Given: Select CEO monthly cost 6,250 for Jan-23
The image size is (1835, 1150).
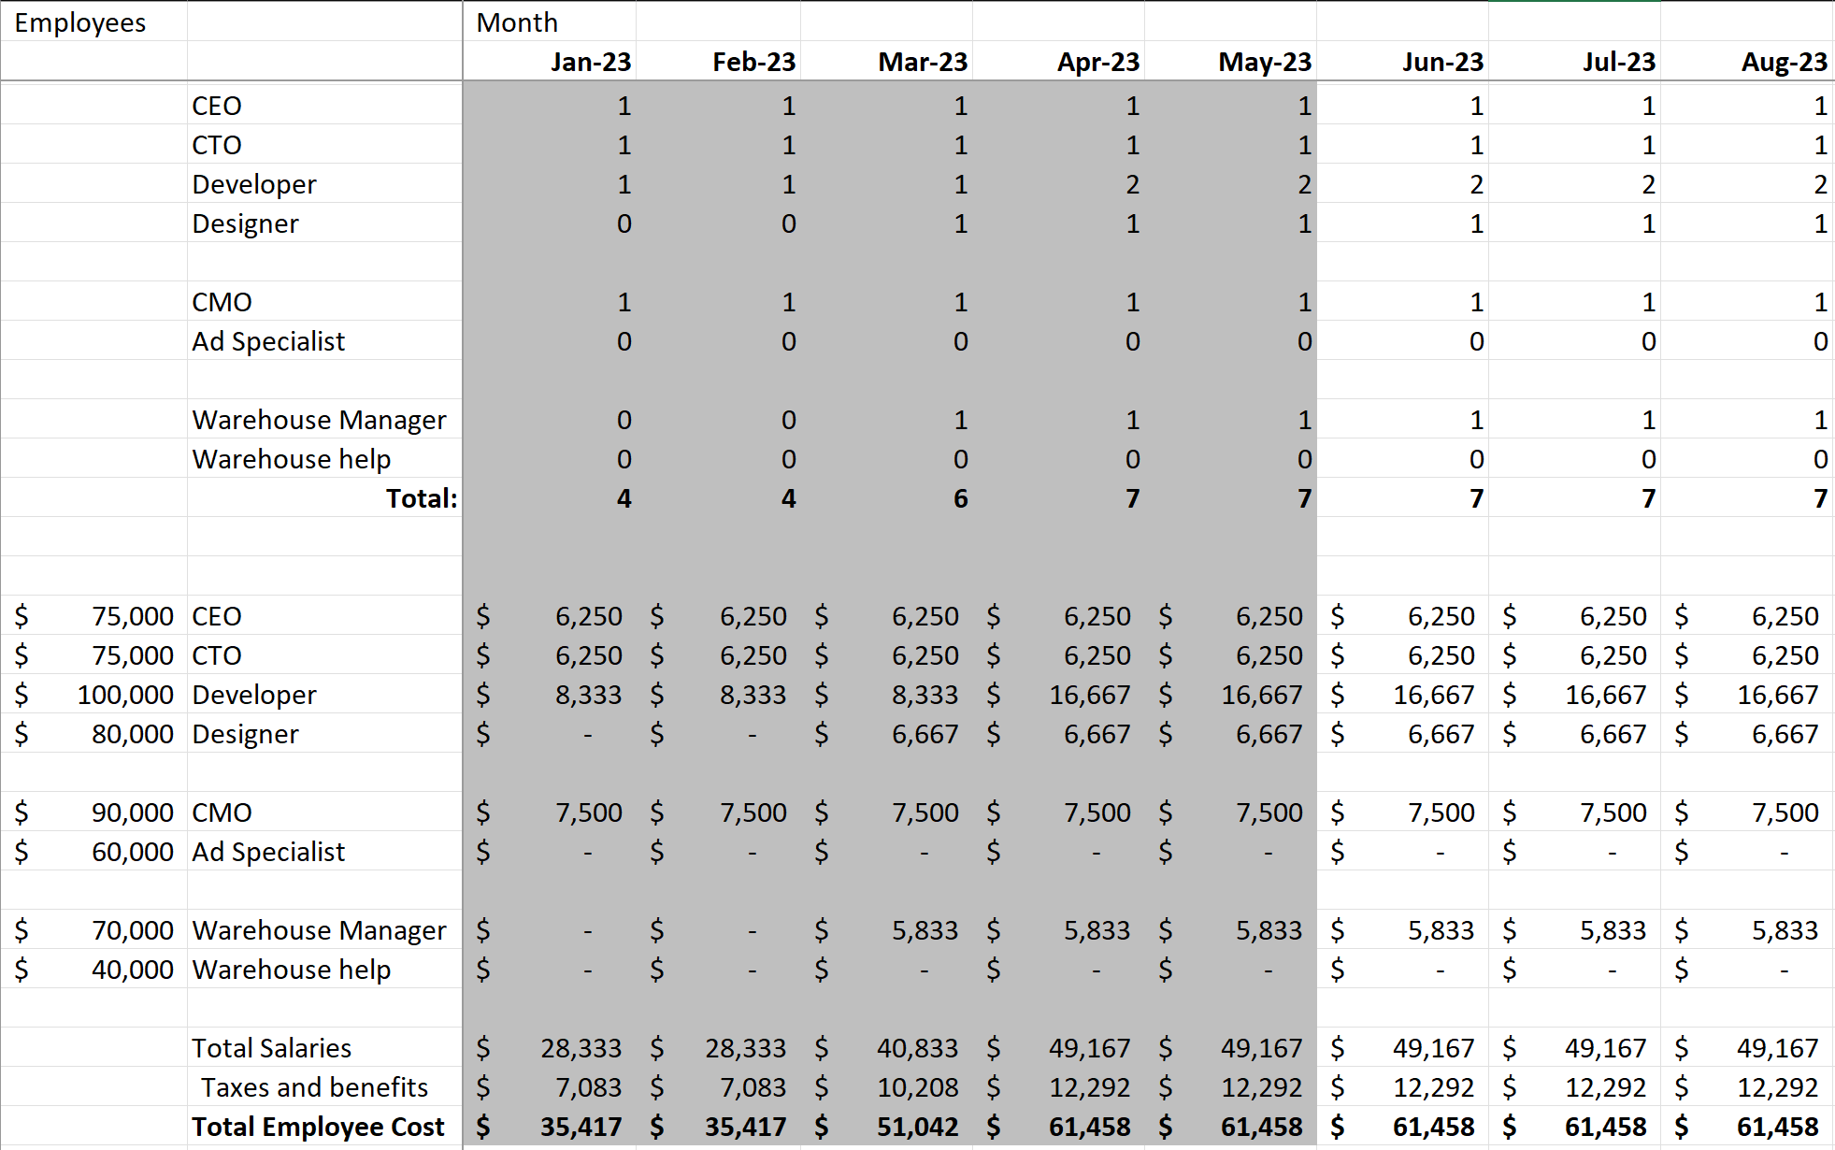Looking at the screenshot, I should pyautogui.click(x=550, y=615).
